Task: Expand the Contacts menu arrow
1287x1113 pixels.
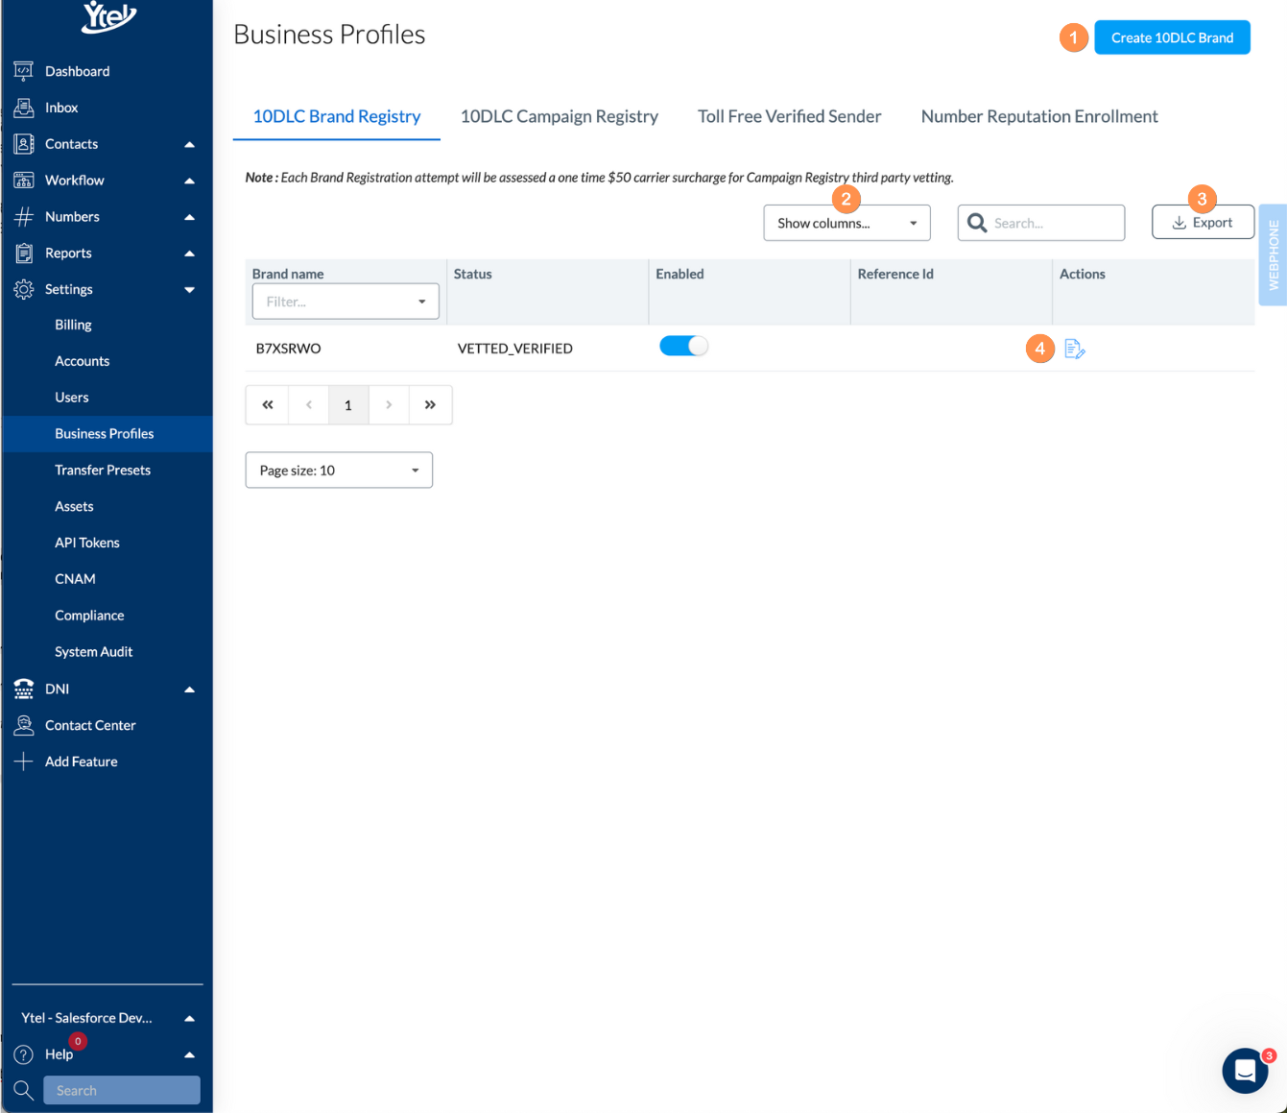Action: click(x=189, y=144)
